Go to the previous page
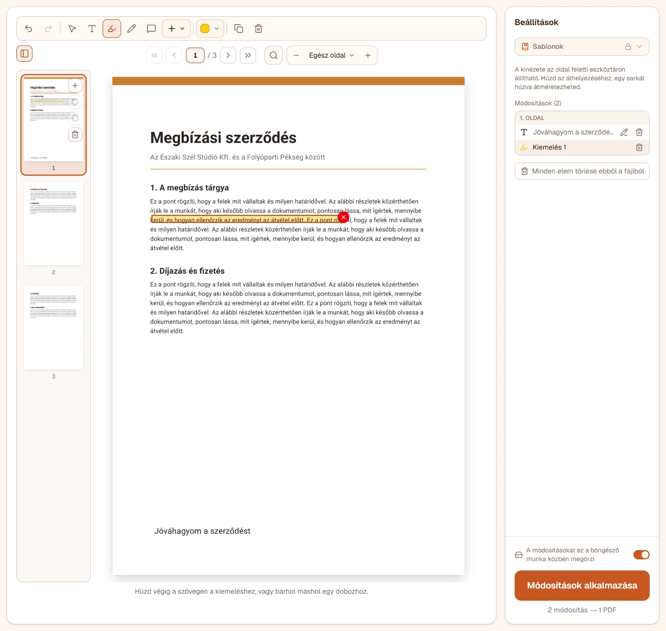Viewport: 666px width, 631px height. coord(174,55)
